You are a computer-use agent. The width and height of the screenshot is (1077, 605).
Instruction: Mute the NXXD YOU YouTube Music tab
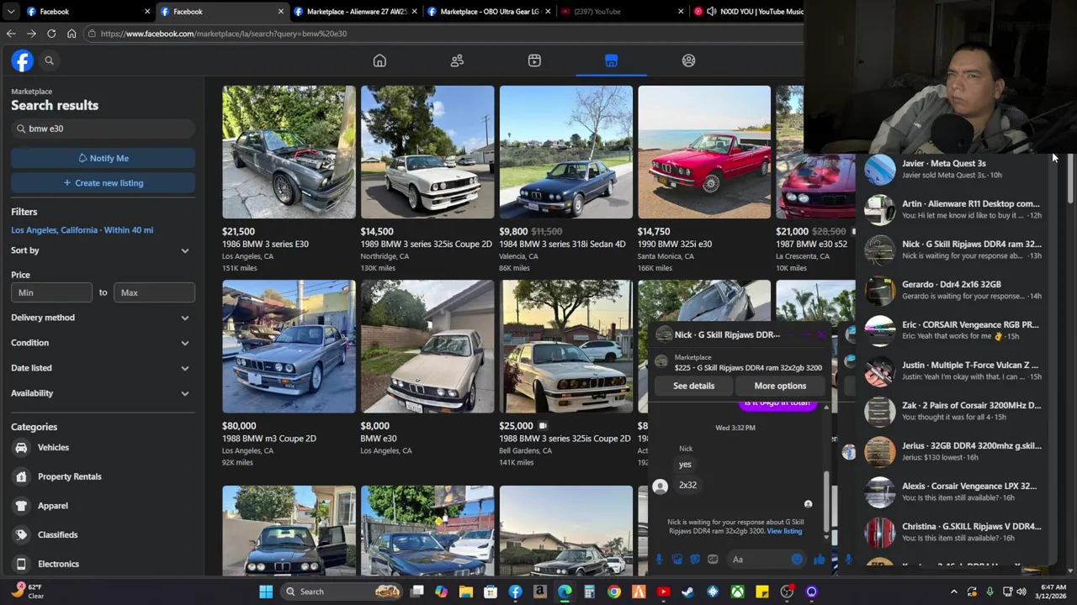tap(711, 12)
